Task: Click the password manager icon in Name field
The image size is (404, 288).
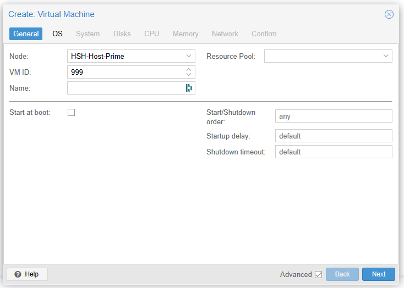Action: [189, 88]
